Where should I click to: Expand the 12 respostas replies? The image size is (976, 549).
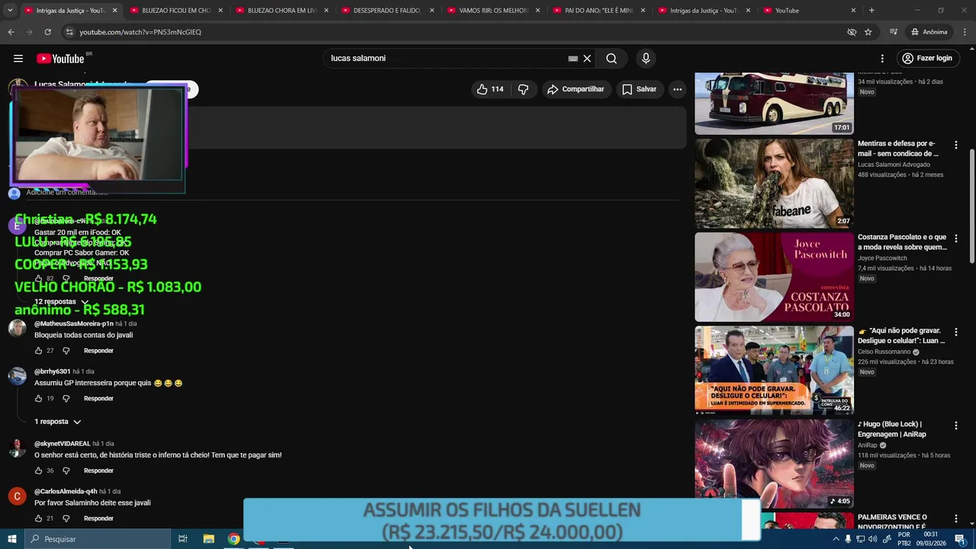[62, 302]
